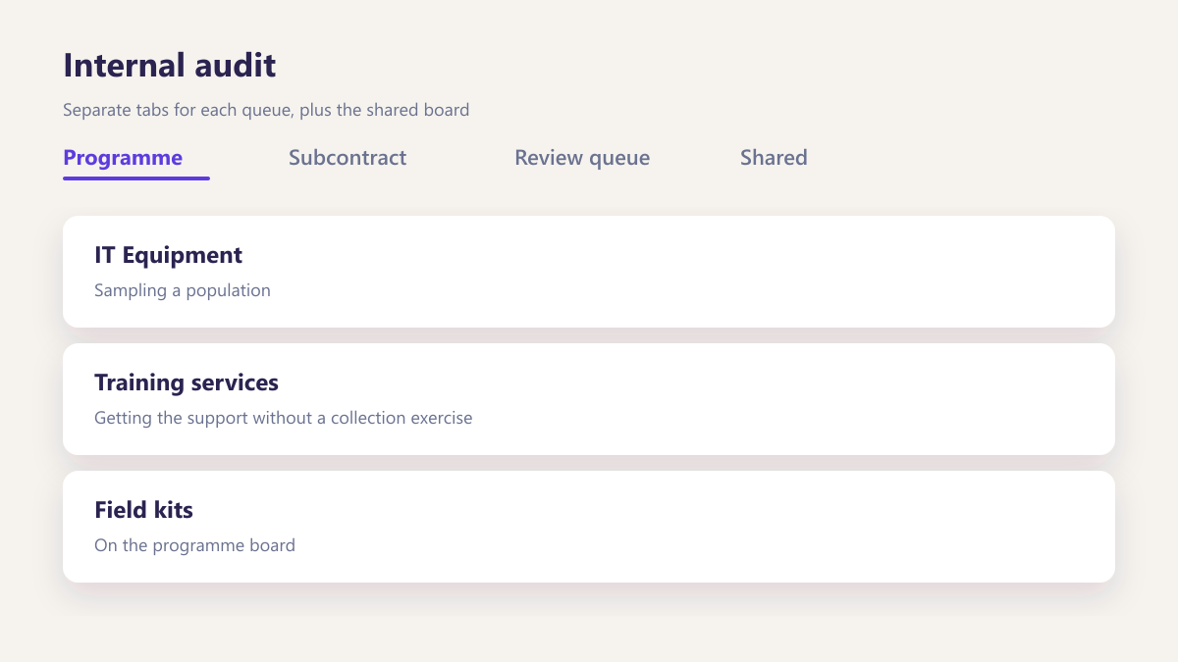Click the 'Sampling a population' description
The image size is (1178, 662).
click(183, 290)
